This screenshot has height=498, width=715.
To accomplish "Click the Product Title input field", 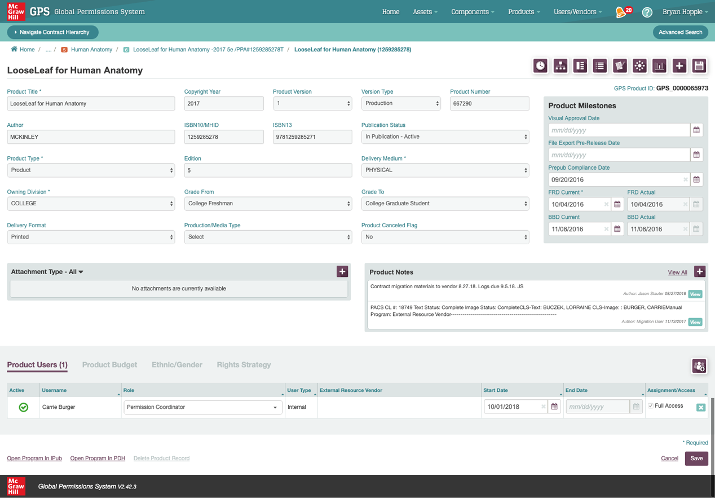I will click(91, 104).
